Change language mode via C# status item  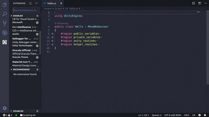point(194,115)
